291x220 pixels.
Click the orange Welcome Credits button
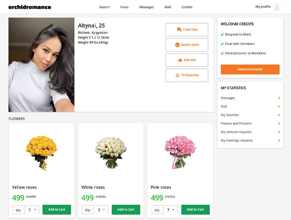tap(250, 69)
